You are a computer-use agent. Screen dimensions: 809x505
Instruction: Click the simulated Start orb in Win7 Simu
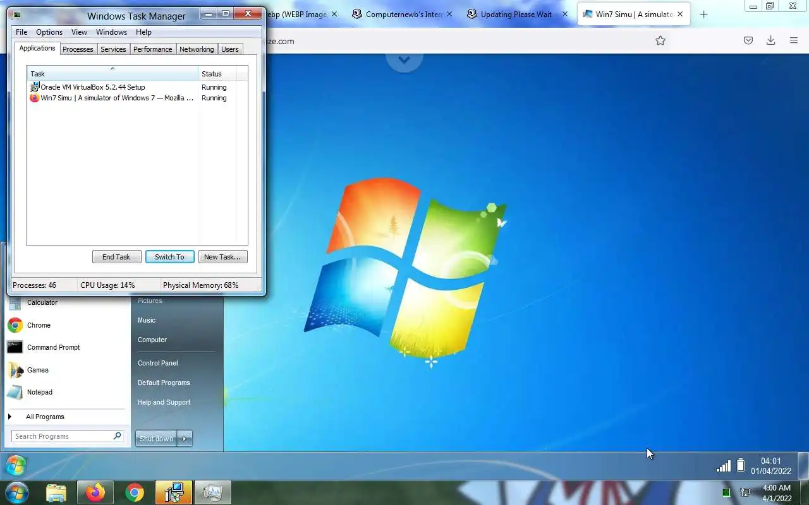(16, 466)
